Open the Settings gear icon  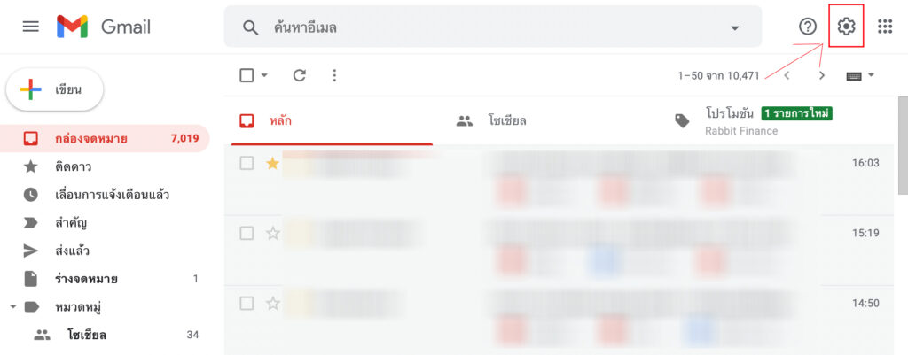pos(846,26)
